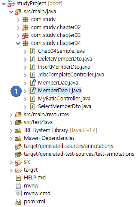
Task: Click the Chap04Sample.java file icon
Action: [33, 51]
